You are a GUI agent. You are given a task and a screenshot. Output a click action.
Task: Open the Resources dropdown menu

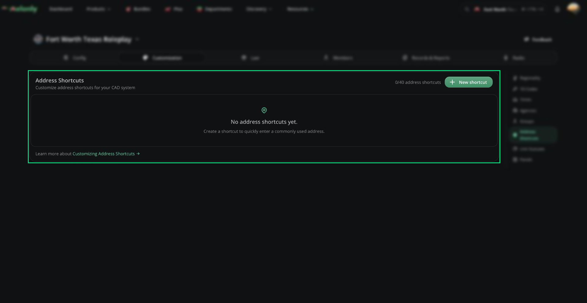pos(300,9)
